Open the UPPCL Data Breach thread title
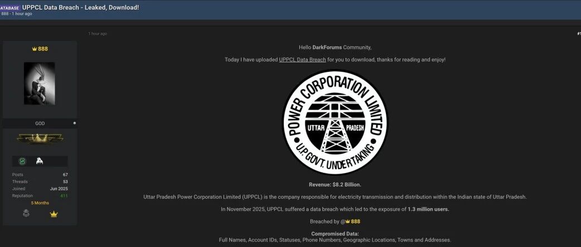581x247 pixels. pyautogui.click(x=80, y=7)
